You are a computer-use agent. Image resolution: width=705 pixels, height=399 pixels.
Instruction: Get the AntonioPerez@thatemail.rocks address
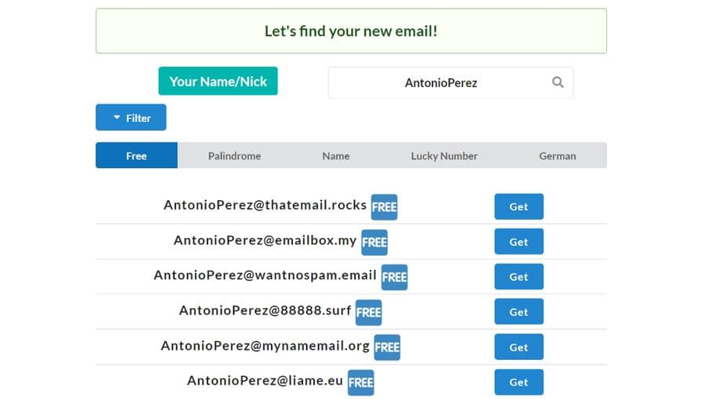tap(519, 207)
